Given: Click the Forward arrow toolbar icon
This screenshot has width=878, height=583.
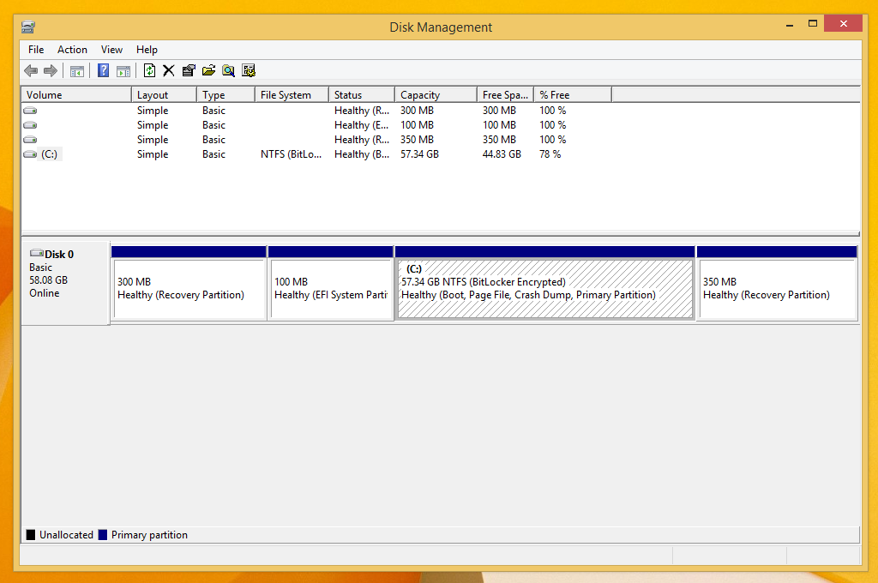Looking at the screenshot, I should coord(51,70).
